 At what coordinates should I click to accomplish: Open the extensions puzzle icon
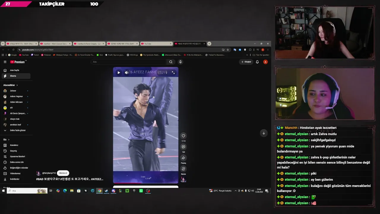pyautogui.click(x=250, y=50)
